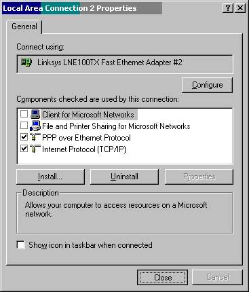The image size is (249, 292).
Task: Select File and Printer Sharing list entry
Action: pyautogui.click(x=116, y=126)
